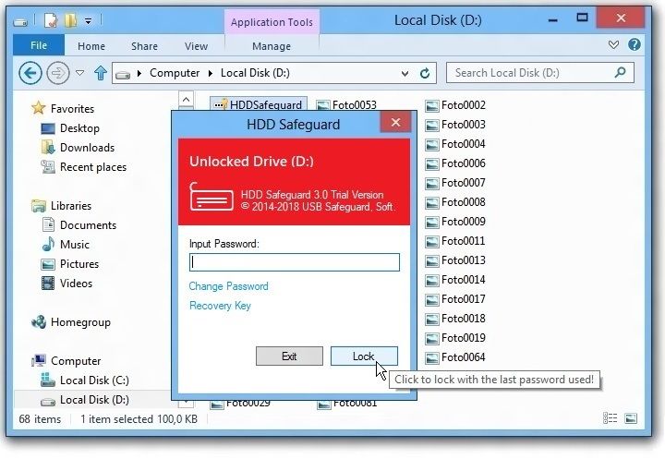Select Homegroup in the navigation pane
The image size is (665, 471).
pyautogui.click(x=80, y=322)
